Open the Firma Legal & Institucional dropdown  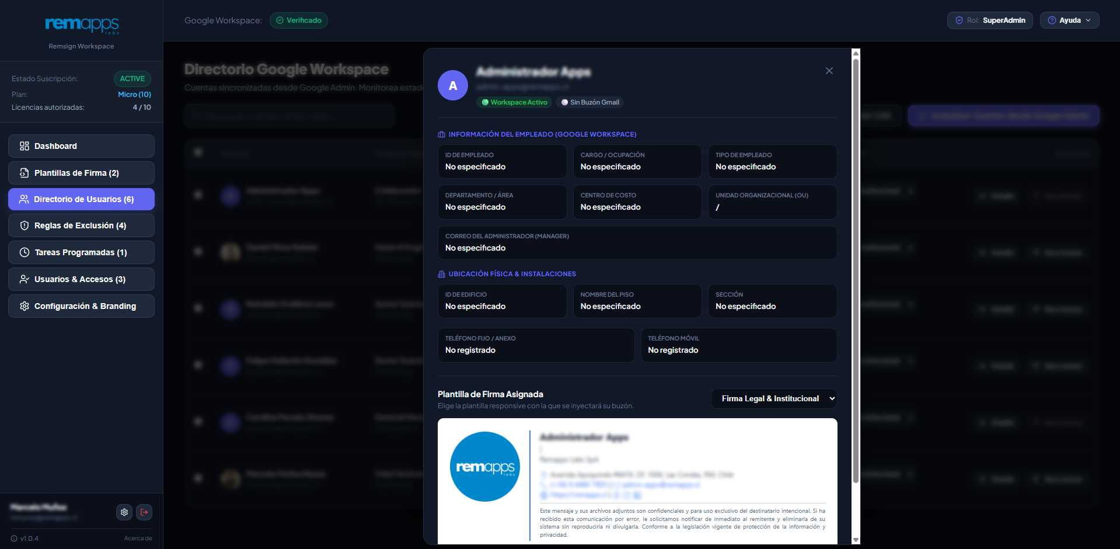tap(774, 398)
